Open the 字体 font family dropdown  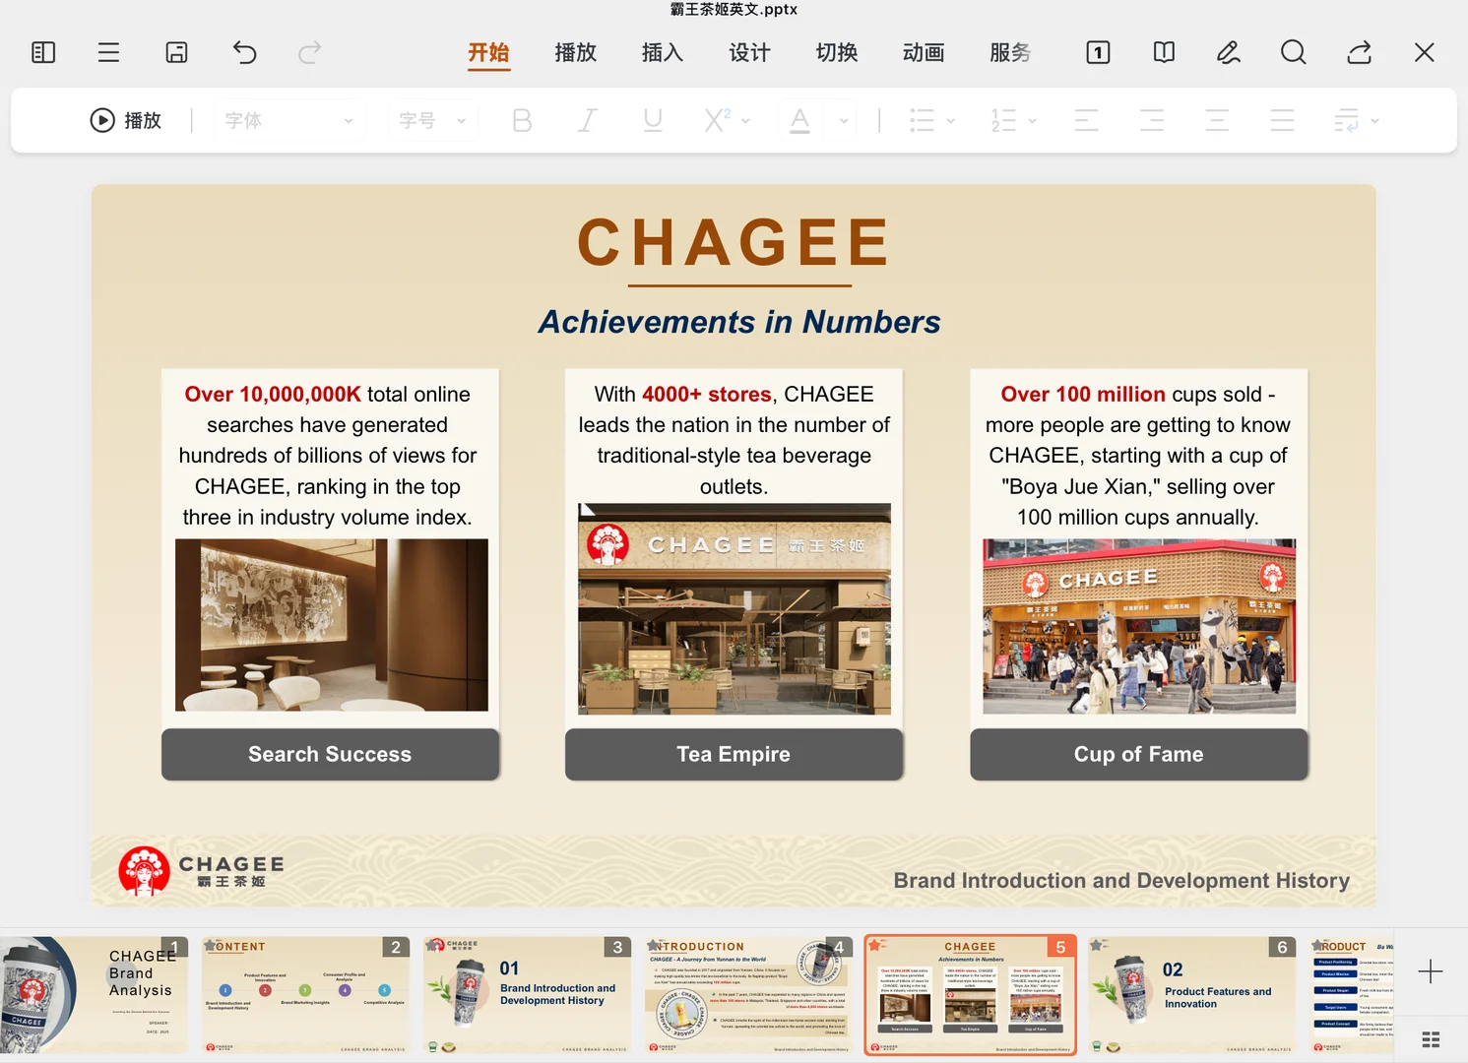coord(288,120)
